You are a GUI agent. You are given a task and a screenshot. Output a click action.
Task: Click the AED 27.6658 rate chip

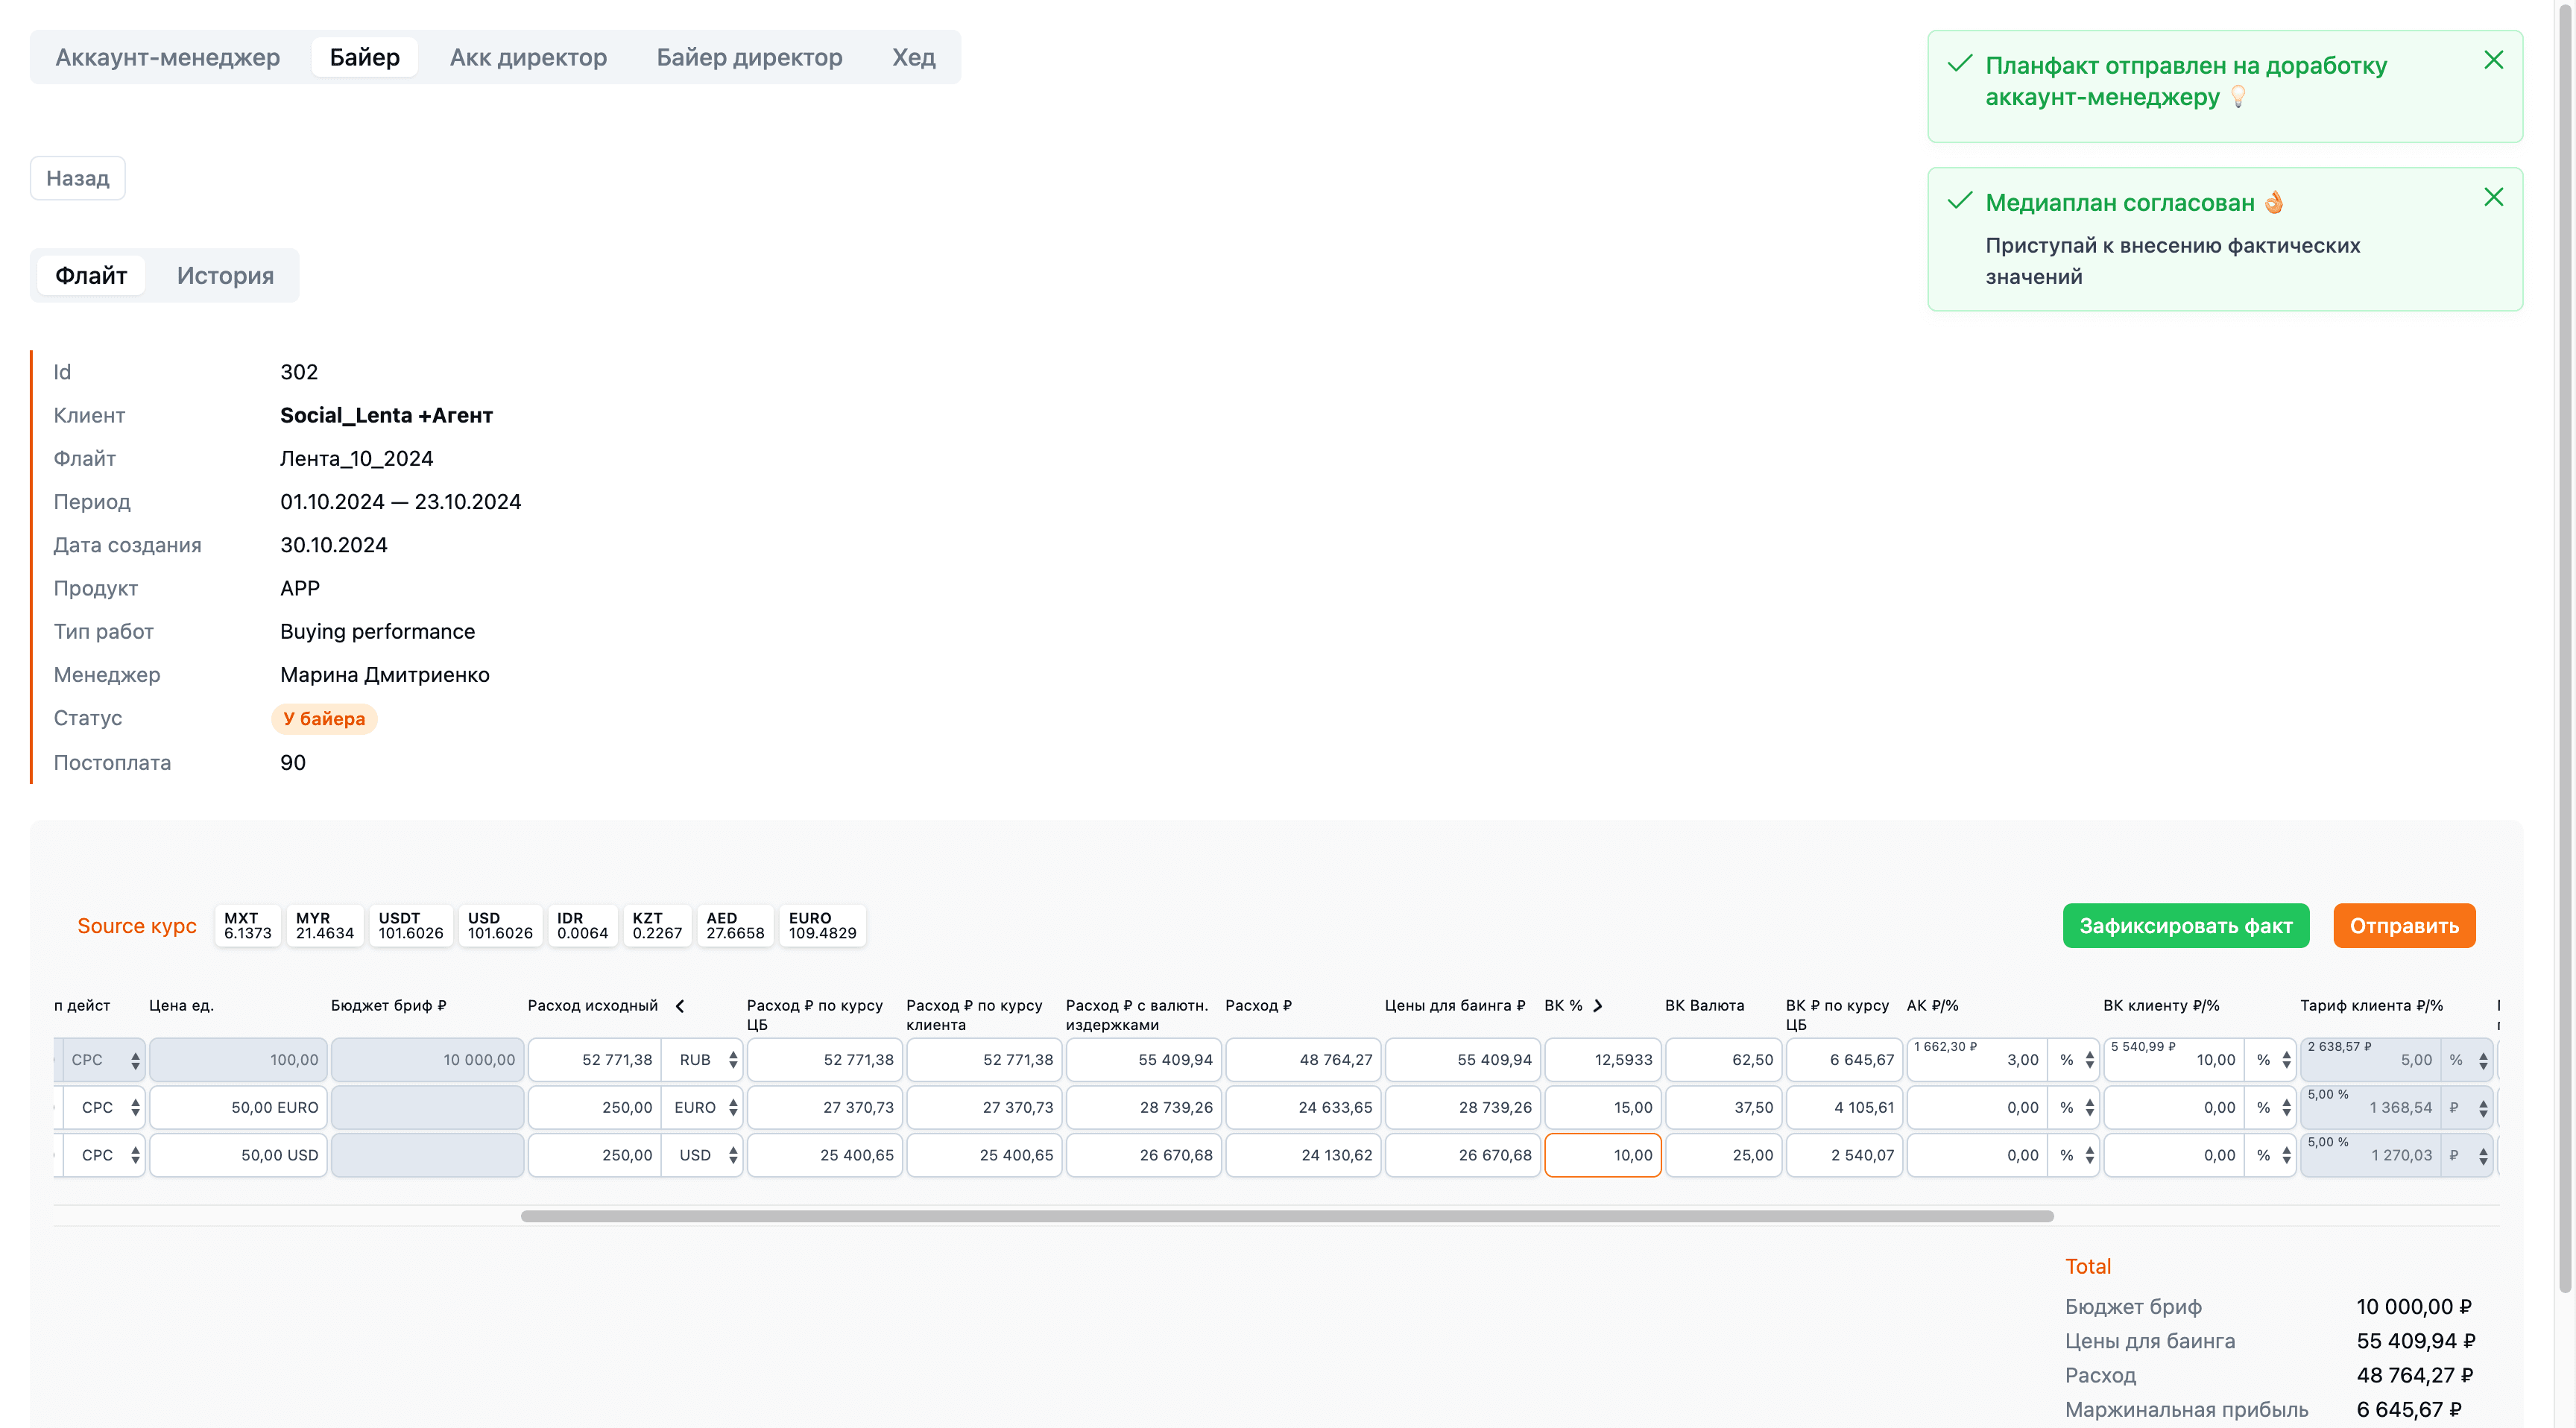pos(735,925)
